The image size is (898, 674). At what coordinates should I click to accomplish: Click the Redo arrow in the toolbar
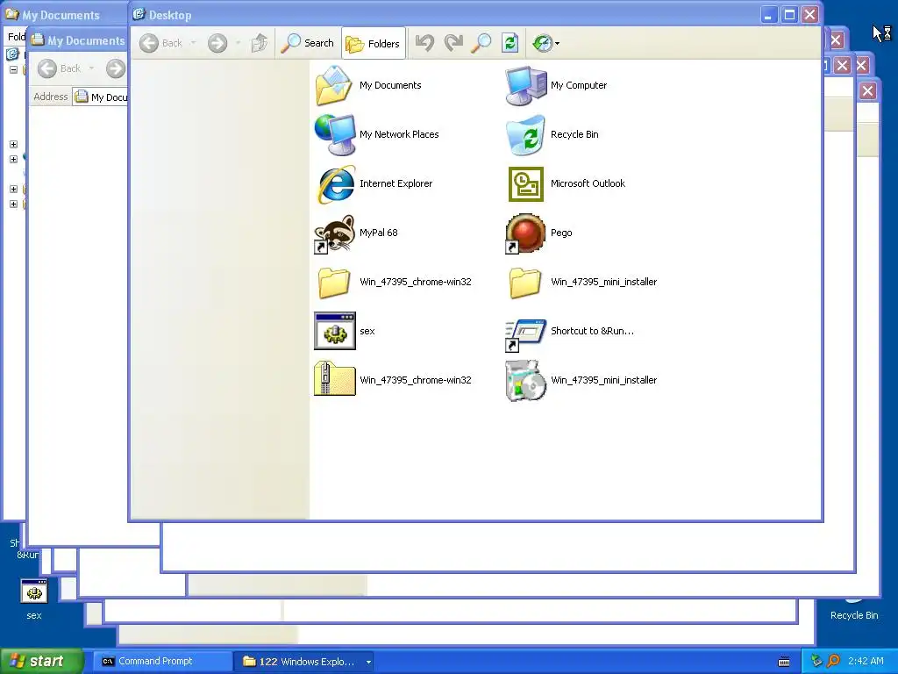tap(453, 43)
